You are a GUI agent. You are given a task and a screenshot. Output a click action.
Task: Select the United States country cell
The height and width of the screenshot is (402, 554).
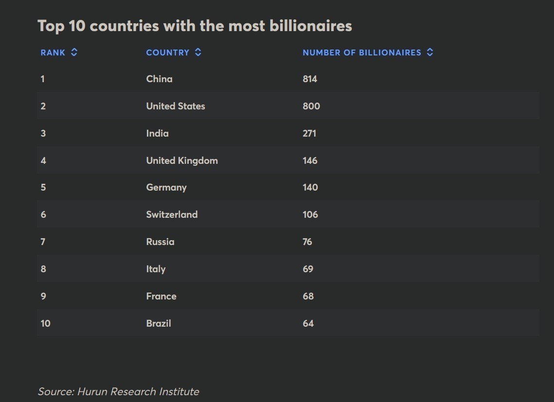[x=176, y=106]
